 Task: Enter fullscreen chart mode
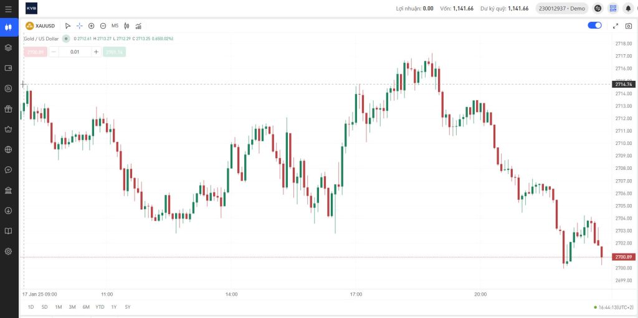tap(616, 26)
